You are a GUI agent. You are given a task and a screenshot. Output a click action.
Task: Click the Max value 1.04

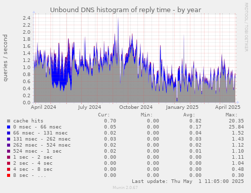238,163
